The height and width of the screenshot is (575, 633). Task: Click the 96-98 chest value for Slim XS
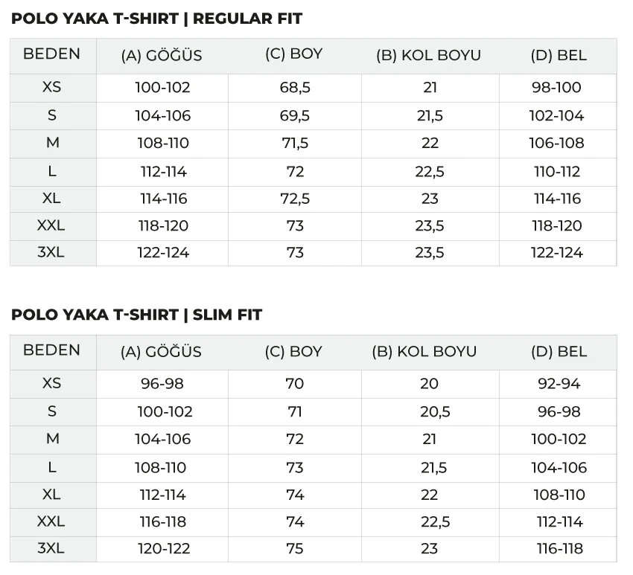click(162, 384)
